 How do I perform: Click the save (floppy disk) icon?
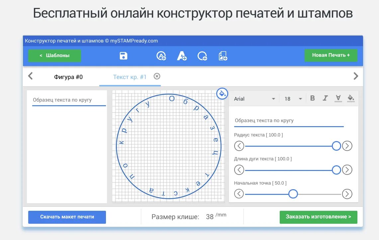click(124, 56)
